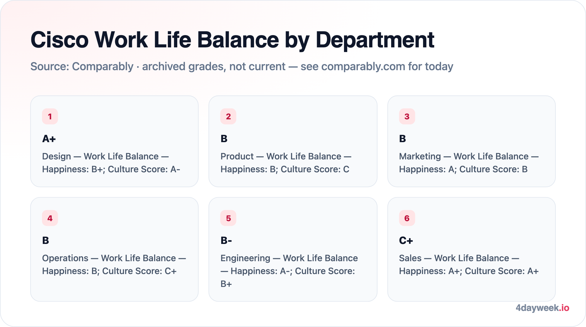
Task: Click the Operations card's B grade
Action: [45, 240]
